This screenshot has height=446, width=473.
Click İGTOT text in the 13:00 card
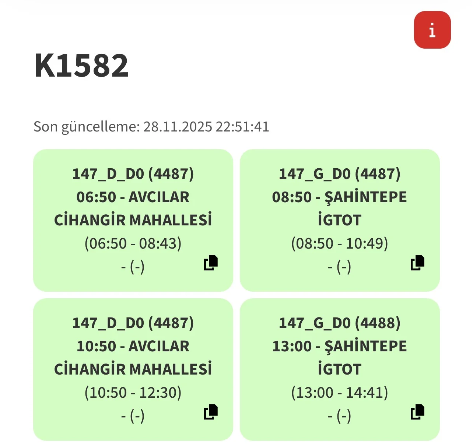point(339,369)
